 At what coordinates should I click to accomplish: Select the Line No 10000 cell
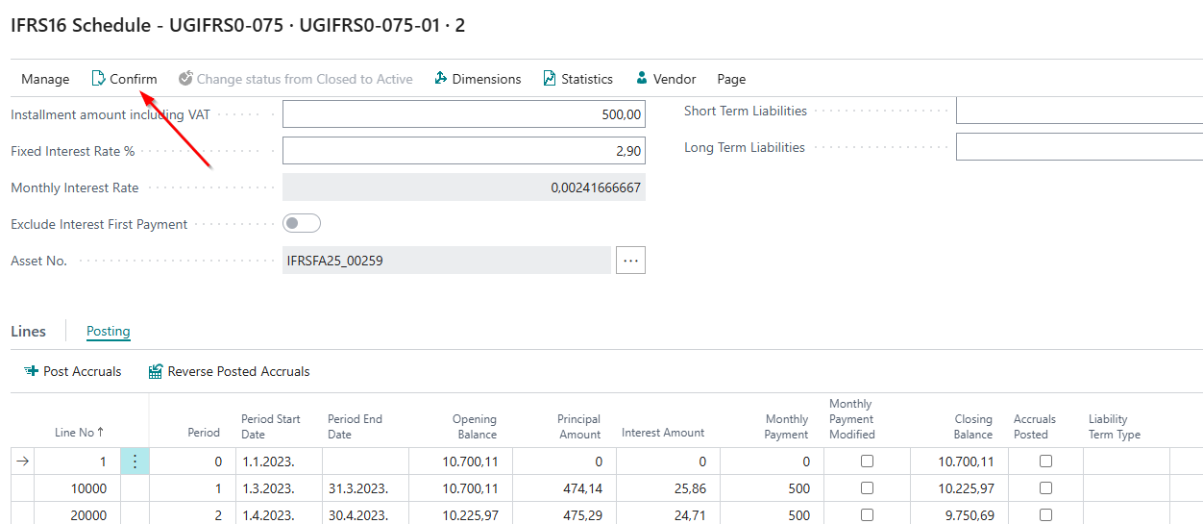79,488
